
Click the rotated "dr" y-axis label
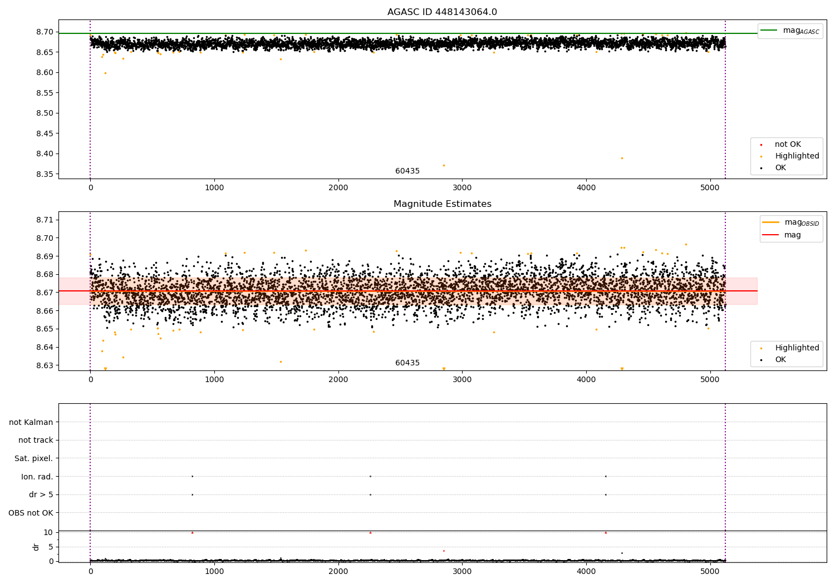click(x=36, y=547)
